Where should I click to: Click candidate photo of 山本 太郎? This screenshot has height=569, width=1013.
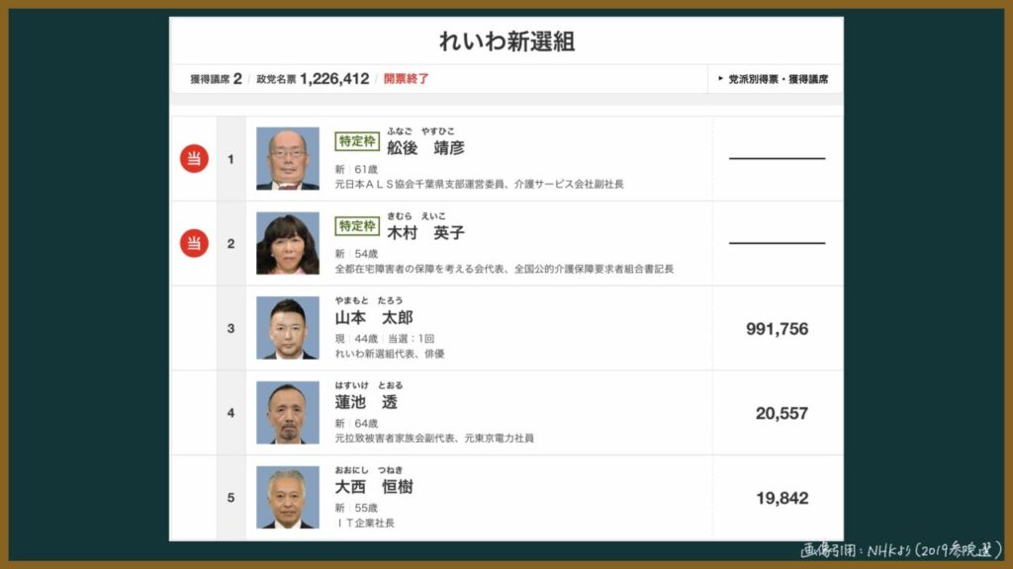coord(288,328)
